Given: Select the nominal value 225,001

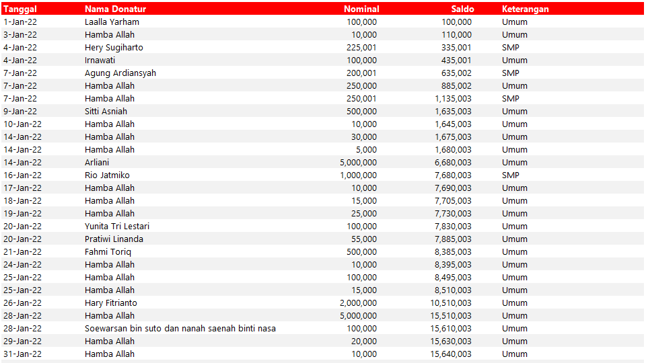Looking at the screenshot, I should pyautogui.click(x=361, y=47).
